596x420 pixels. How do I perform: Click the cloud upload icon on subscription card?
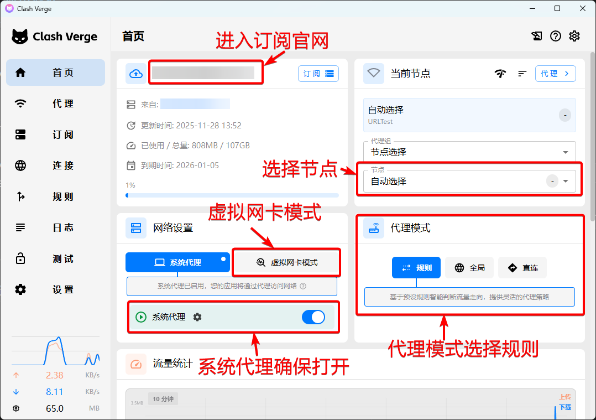pyautogui.click(x=135, y=73)
